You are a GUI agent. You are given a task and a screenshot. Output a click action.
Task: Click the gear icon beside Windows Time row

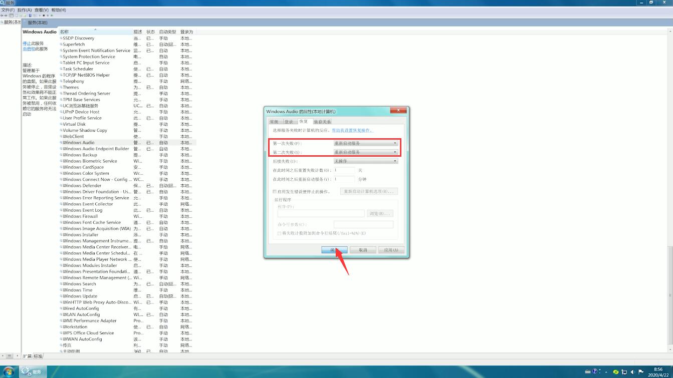pos(61,290)
